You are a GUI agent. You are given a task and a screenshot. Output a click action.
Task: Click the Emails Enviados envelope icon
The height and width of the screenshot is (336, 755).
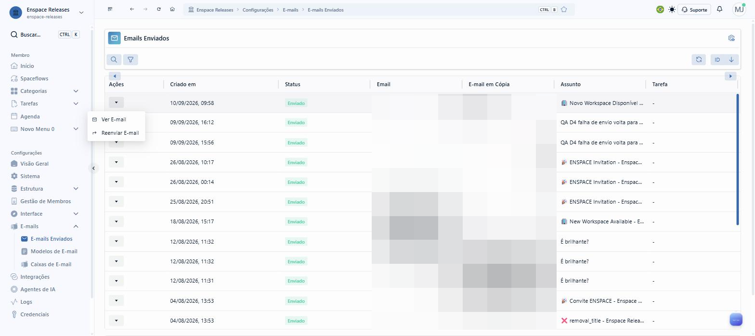pos(115,38)
